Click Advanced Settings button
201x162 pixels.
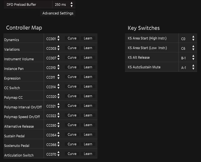(58, 13)
